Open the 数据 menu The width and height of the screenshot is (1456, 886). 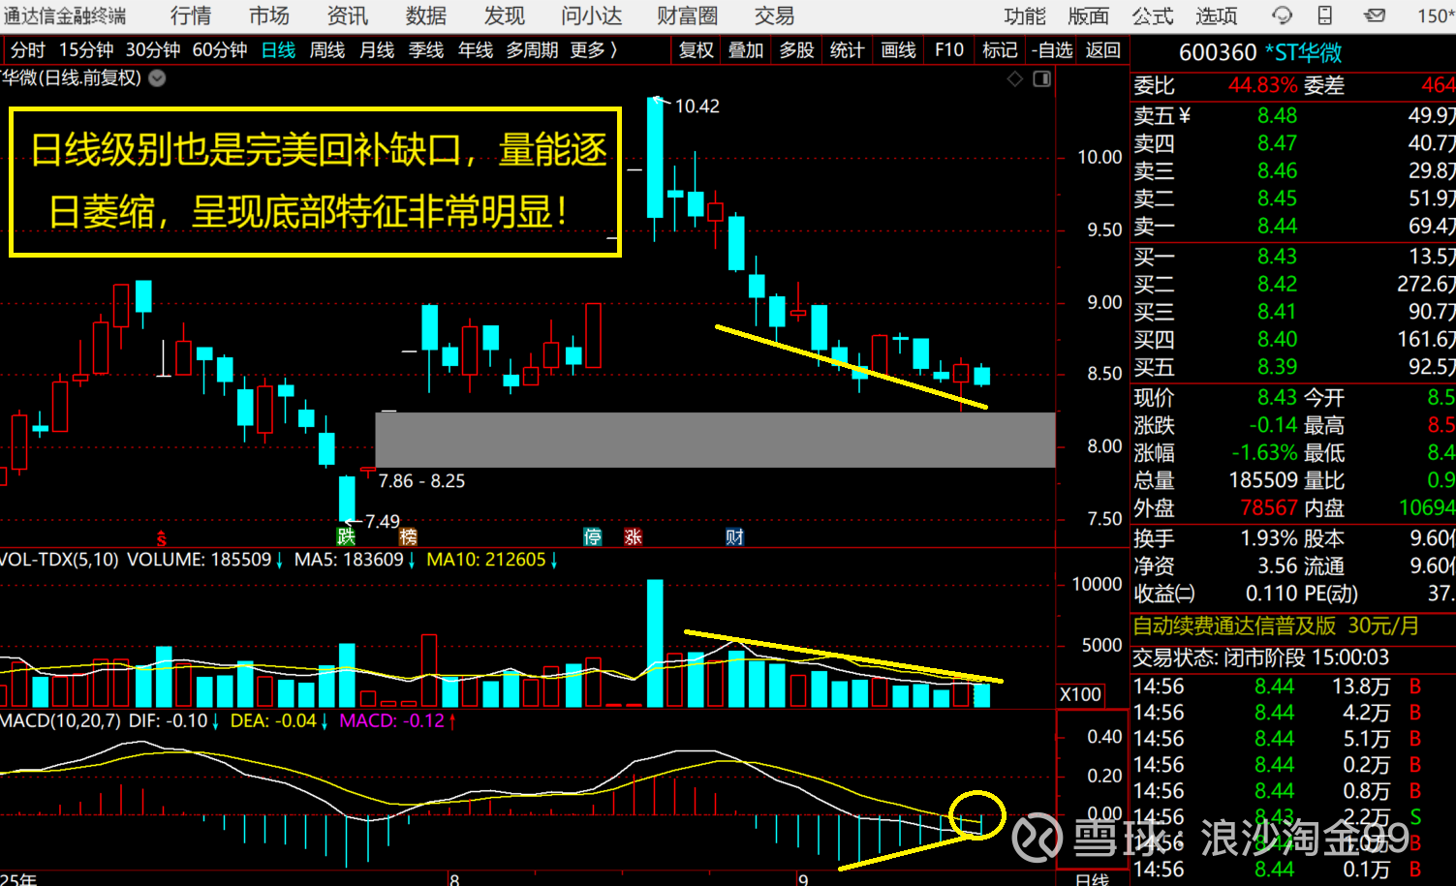pos(426,15)
